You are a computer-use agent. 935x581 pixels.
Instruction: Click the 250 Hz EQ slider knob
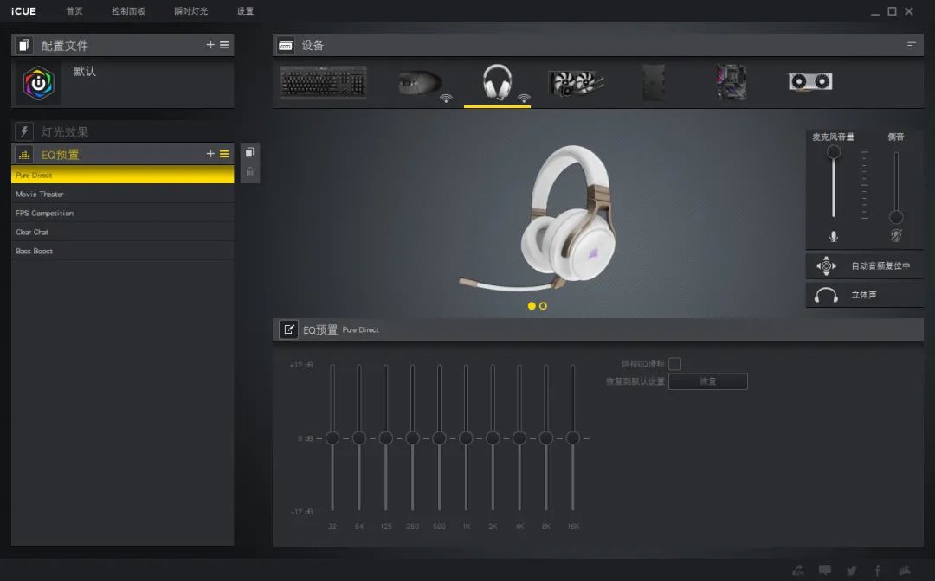pos(413,438)
